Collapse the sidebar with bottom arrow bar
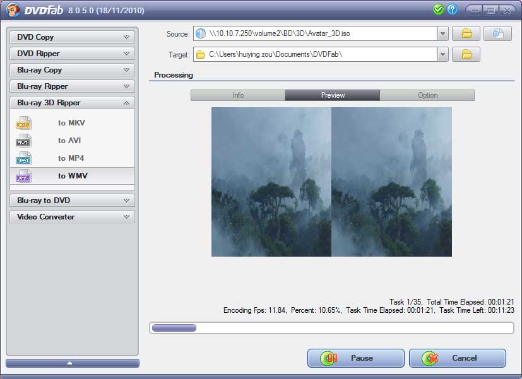This screenshot has width=522, height=379. pos(73,363)
